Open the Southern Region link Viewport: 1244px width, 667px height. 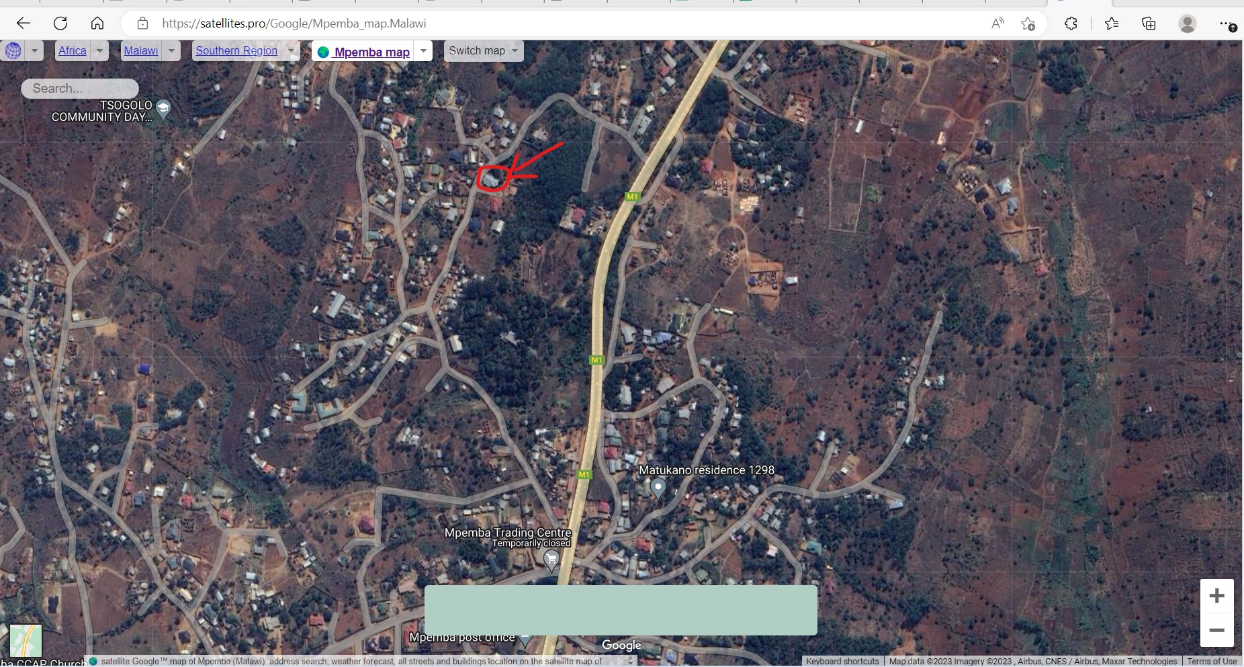point(236,50)
